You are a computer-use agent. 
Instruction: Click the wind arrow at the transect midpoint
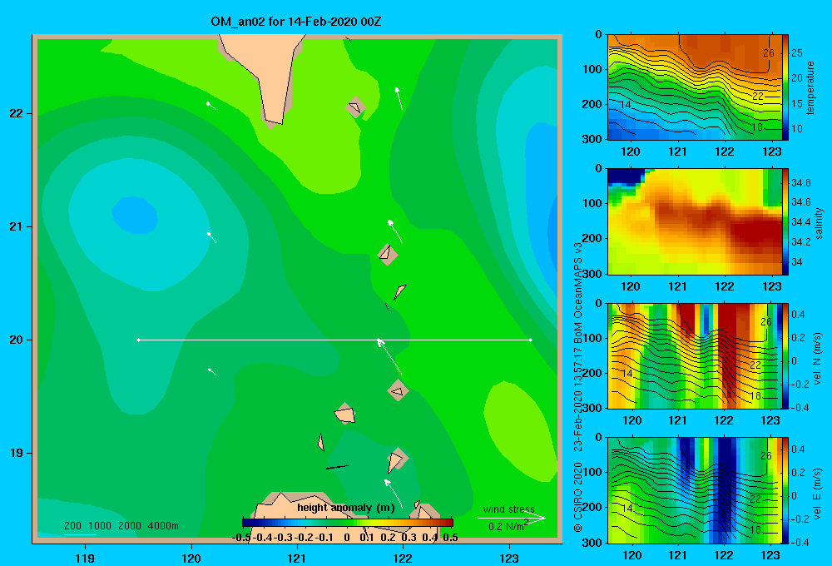(389, 357)
